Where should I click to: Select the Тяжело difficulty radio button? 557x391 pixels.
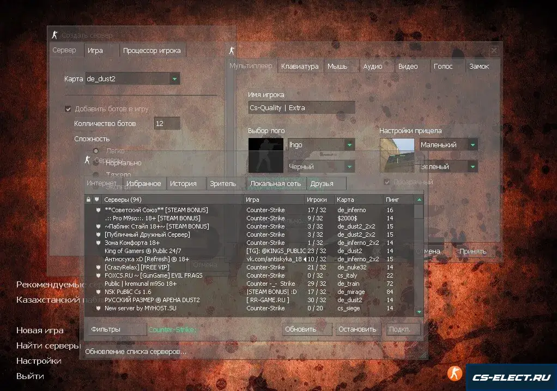[x=95, y=175]
